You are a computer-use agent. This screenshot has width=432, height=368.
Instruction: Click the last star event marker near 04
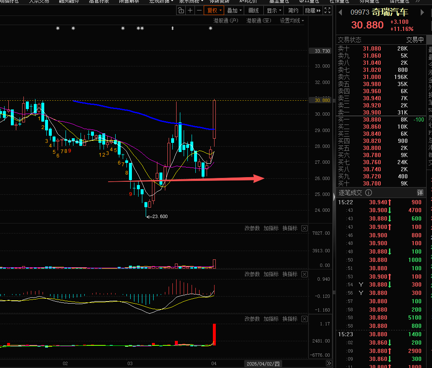point(210,28)
